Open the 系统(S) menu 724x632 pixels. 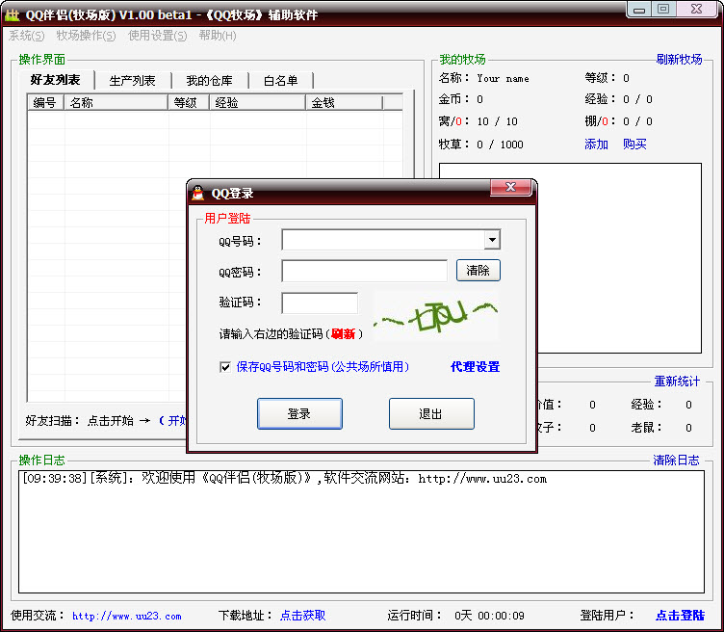pyautogui.click(x=27, y=36)
